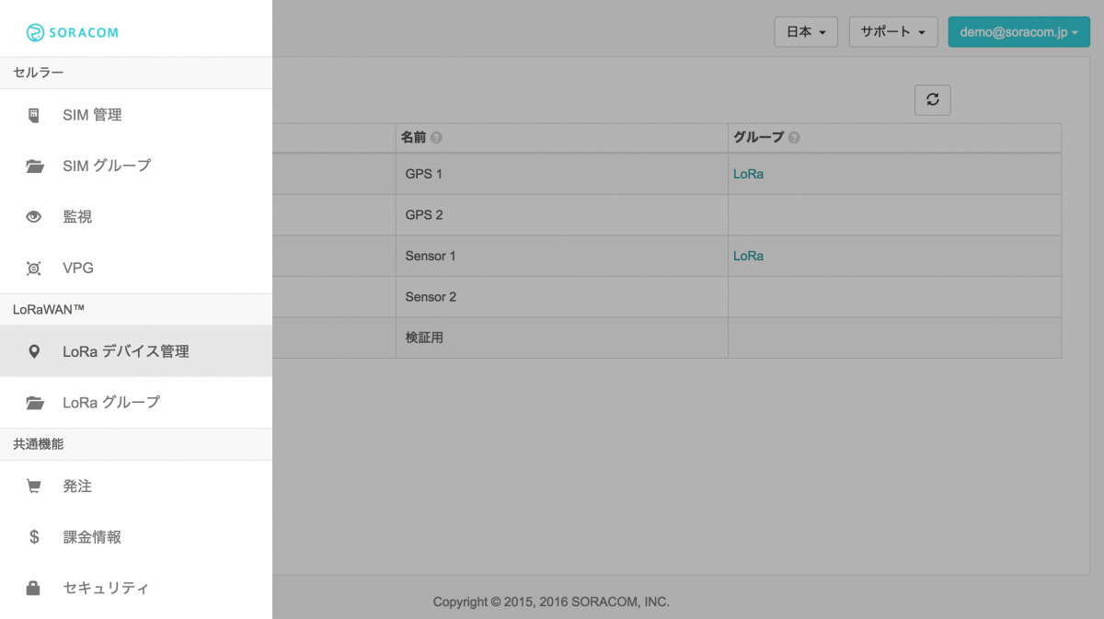The image size is (1104, 619).
Task: Click the folder icon beside SIM グループ
Action: (x=34, y=166)
